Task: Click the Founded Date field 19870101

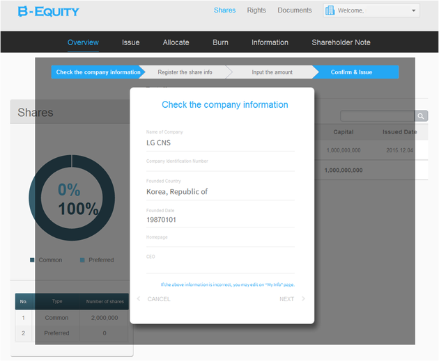Action: 220,220
